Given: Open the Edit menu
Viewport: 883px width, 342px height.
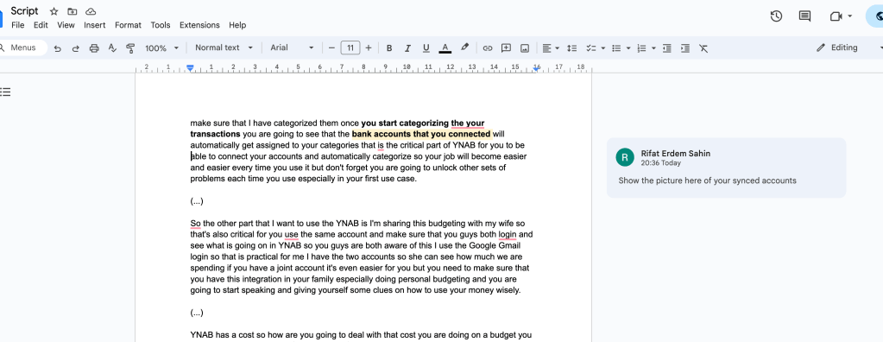Looking at the screenshot, I should tap(41, 25).
